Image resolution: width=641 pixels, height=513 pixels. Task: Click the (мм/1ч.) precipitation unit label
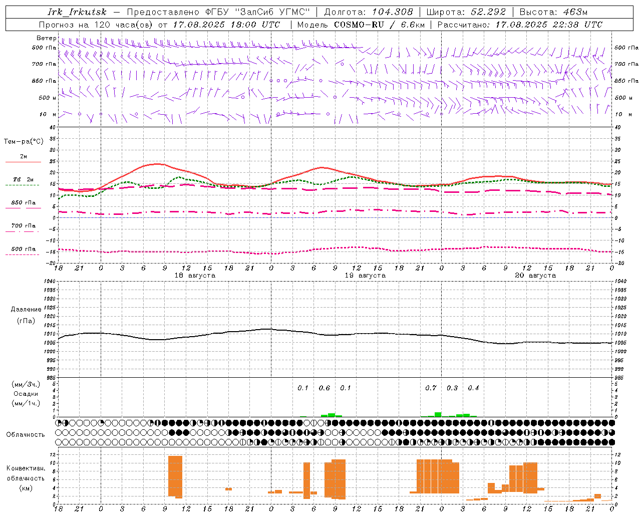26,403
